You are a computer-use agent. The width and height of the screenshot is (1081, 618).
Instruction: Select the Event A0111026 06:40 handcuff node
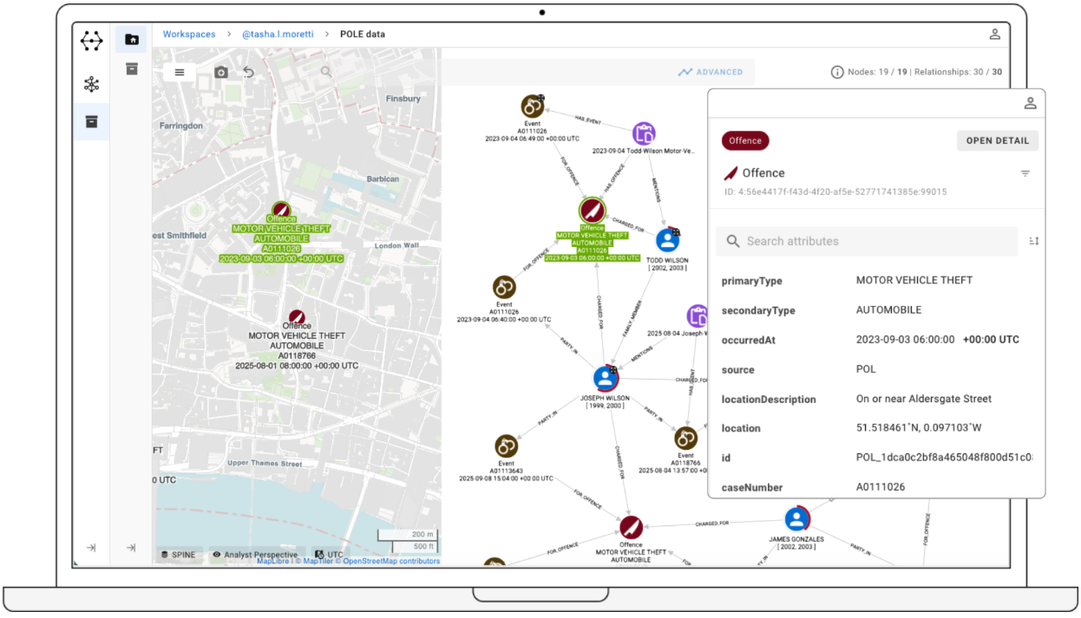(x=504, y=287)
